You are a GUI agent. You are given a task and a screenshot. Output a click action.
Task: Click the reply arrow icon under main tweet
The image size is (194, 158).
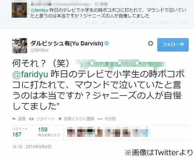(14, 119)
